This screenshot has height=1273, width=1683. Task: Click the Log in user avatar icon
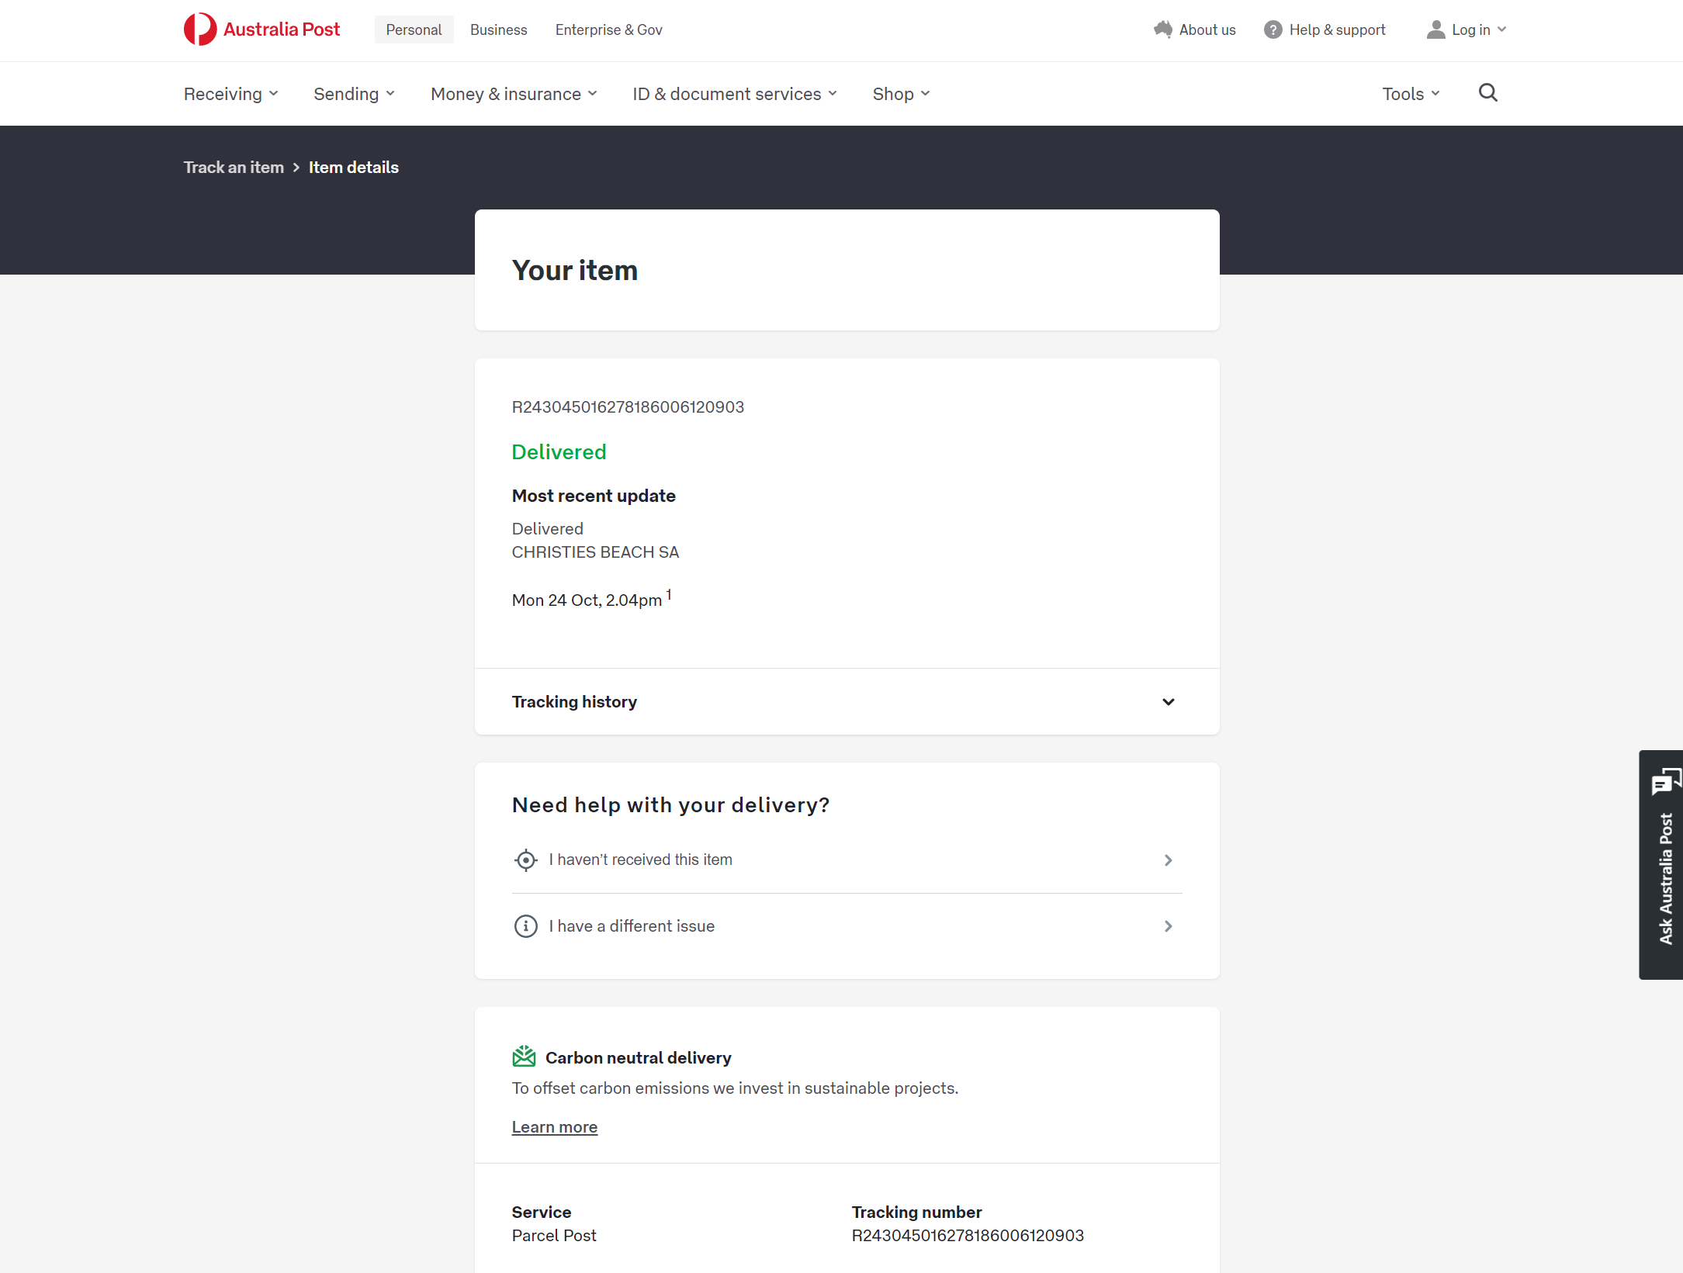pos(1435,29)
